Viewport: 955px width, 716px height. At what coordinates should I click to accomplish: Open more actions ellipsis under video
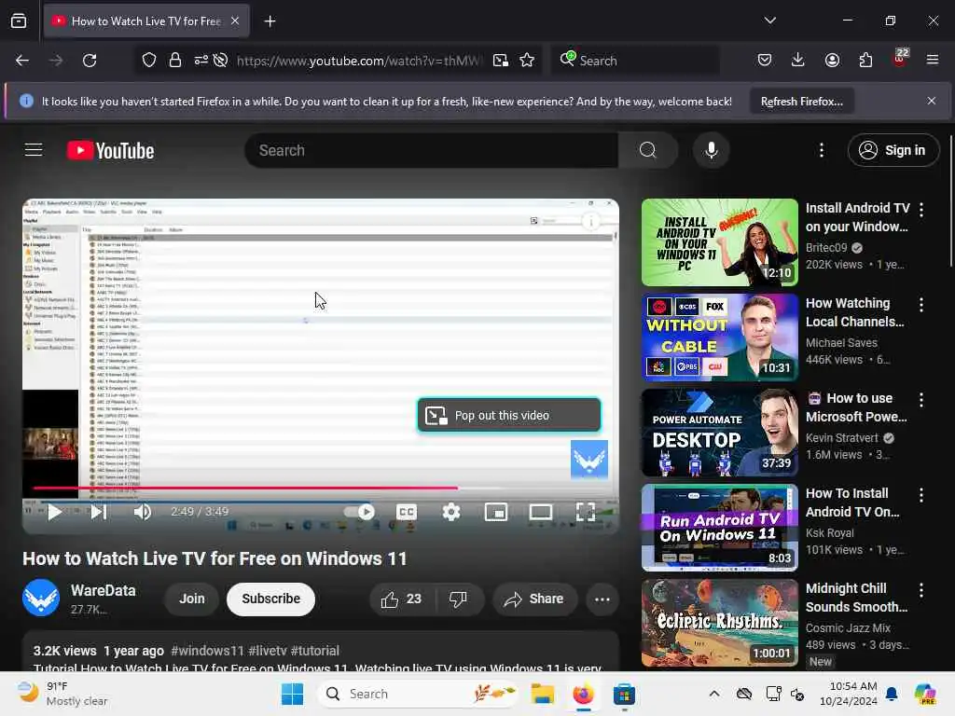[x=602, y=599]
